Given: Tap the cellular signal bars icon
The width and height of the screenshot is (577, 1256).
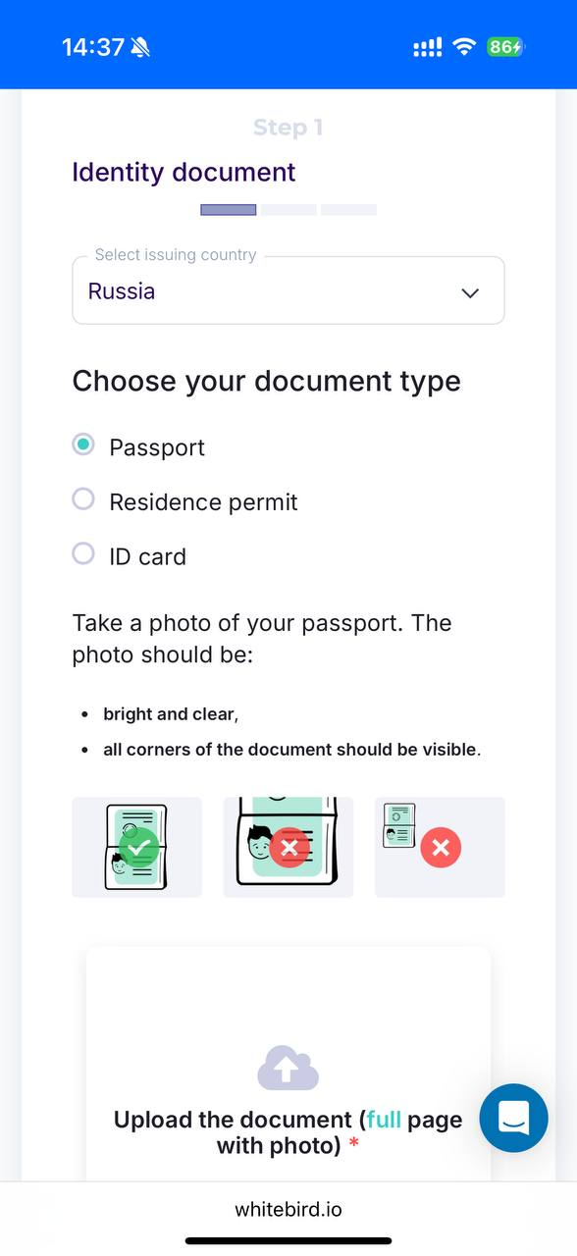Looking at the screenshot, I should tap(428, 47).
